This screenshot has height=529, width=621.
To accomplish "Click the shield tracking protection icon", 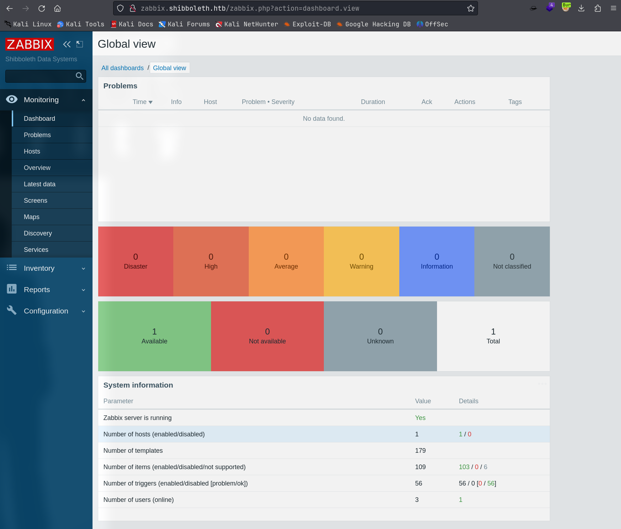I will coord(120,8).
